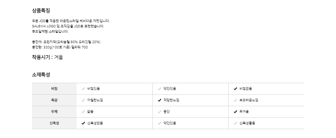Screen dimensions: 336x138
Task: Select the 적당한느낌 option label
Action: pos(171,100)
